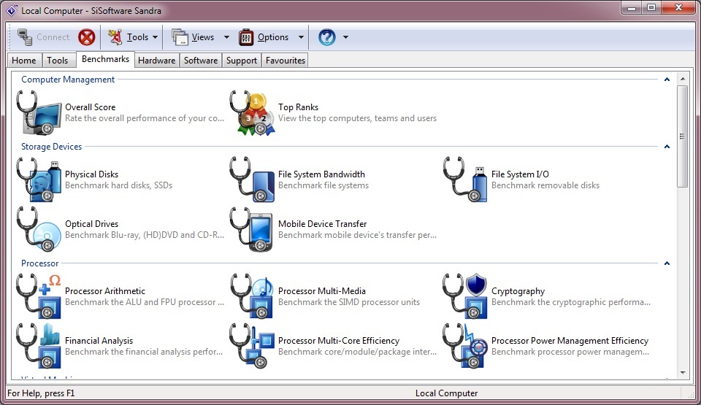701x405 pixels.
Task: Click 'Benchmark removable disks' description
Action: [x=545, y=185]
